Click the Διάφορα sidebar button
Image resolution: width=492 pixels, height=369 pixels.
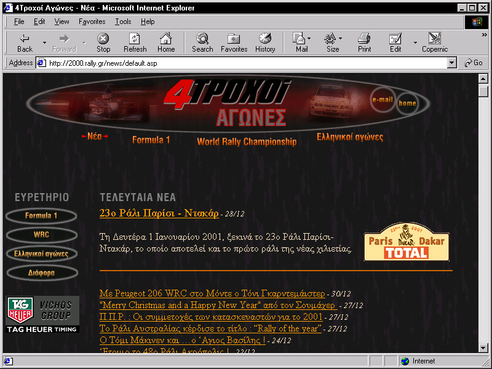coord(41,273)
